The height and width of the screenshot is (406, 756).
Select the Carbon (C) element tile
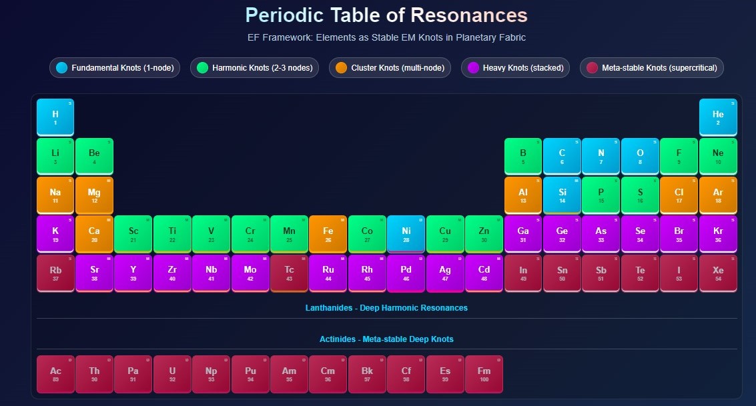(x=562, y=156)
